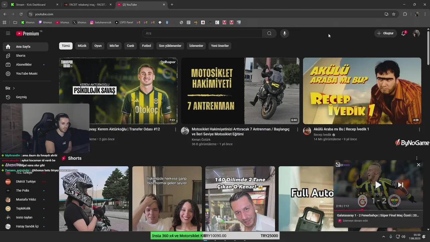Open the bookmarks folder icon
The width and height of the screenshot is (430, 242).
tap(15, 23)
